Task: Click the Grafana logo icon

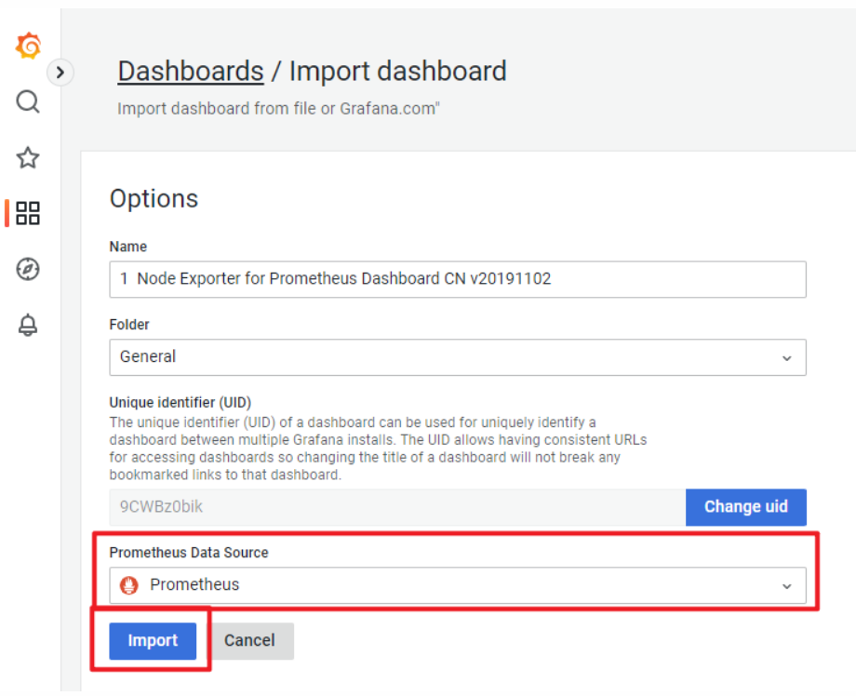Action: click(29, 46)
